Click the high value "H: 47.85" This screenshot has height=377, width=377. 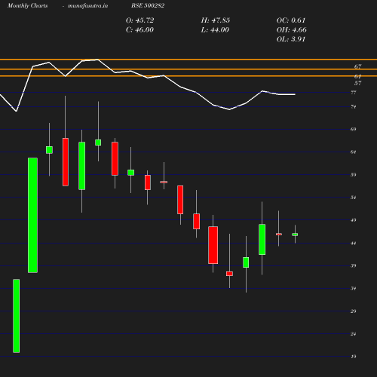216,20
